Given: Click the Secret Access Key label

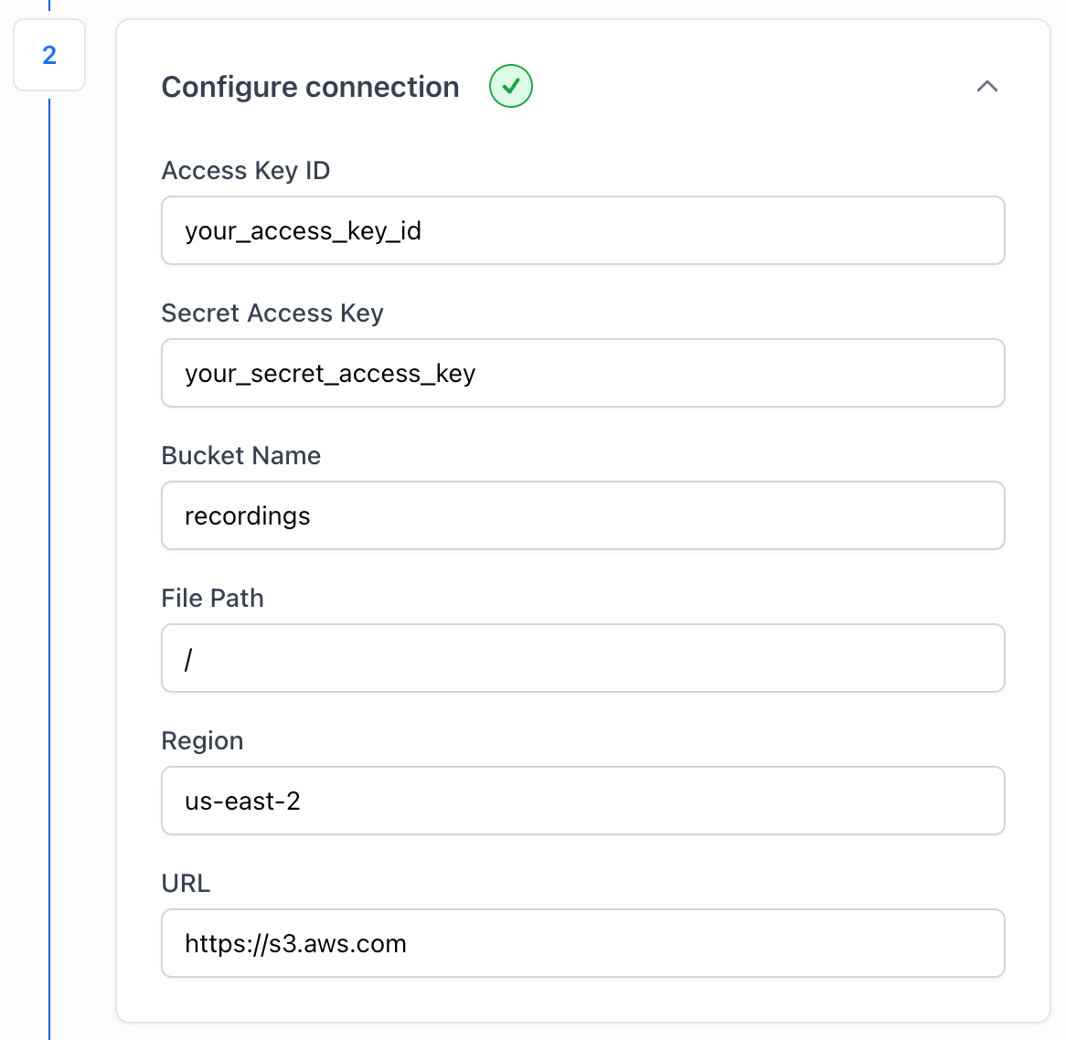Looking at the screenshot, I should 272,313.
